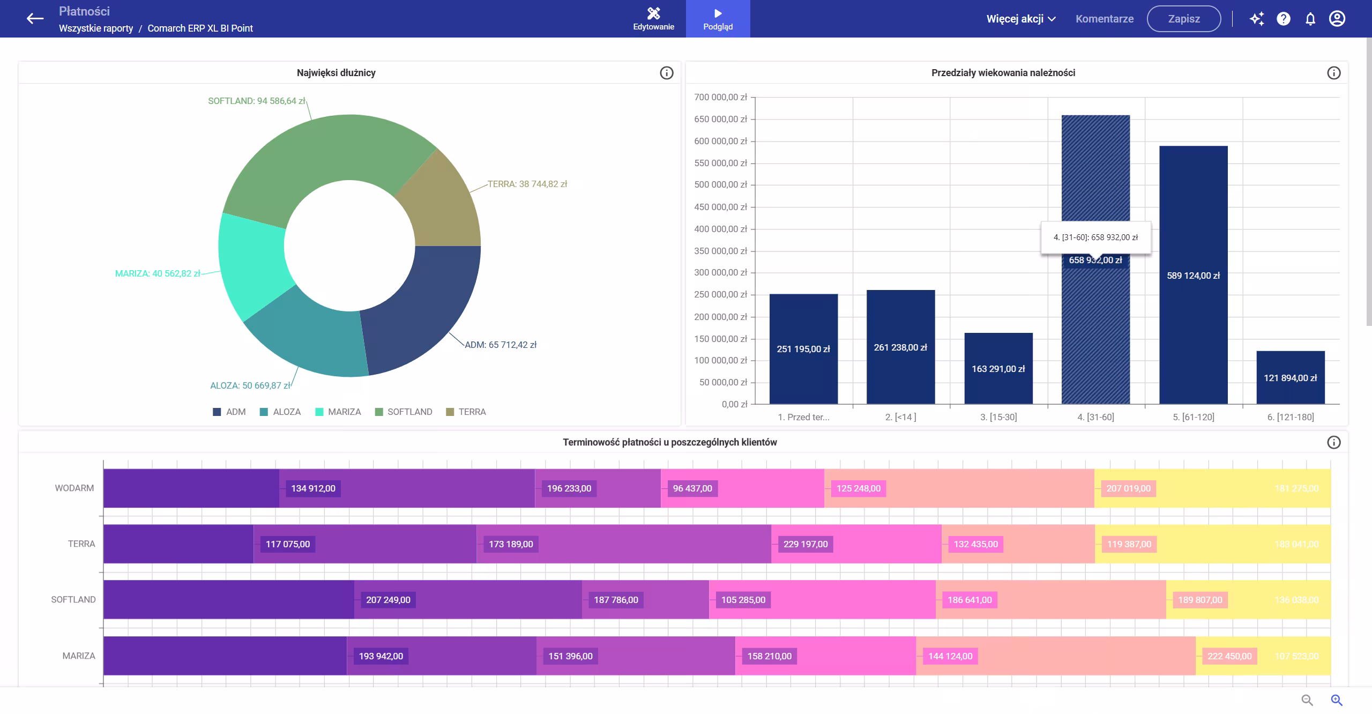This screenshot has height=714, width=1372.
Task: Open the user profile icon
Action: click(x=1337, y=19)
